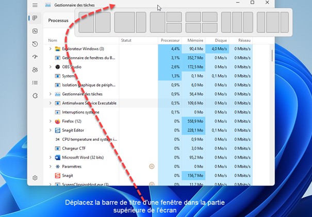The width and height of the screenshot is (312, 217).
Task: Choose bottom-left zone of the four-quadrant layout
Action: click(193, 28)
